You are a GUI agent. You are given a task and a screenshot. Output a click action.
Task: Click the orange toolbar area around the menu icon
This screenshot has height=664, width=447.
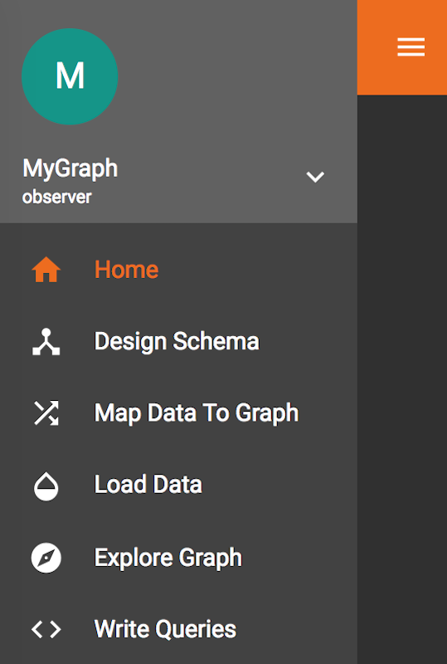tap(402, 47)
